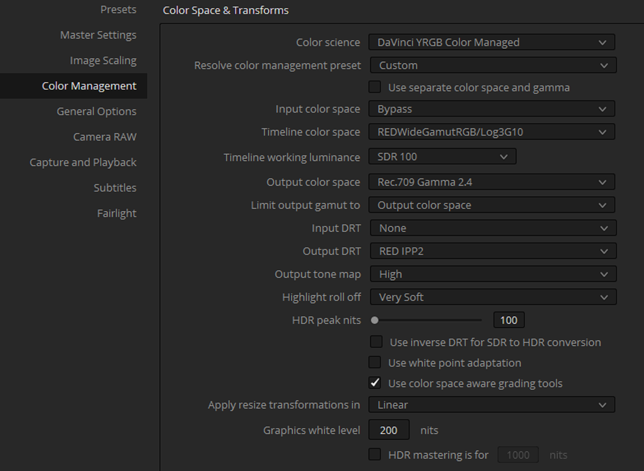Open the Subtitles settings
644x471 pixels.
(x=115, y=187)
